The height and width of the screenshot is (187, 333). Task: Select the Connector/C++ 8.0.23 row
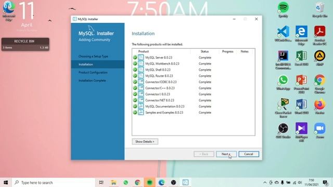click(193, 88)
